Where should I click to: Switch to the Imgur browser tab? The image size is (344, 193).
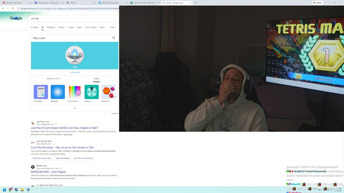(145, 3)
